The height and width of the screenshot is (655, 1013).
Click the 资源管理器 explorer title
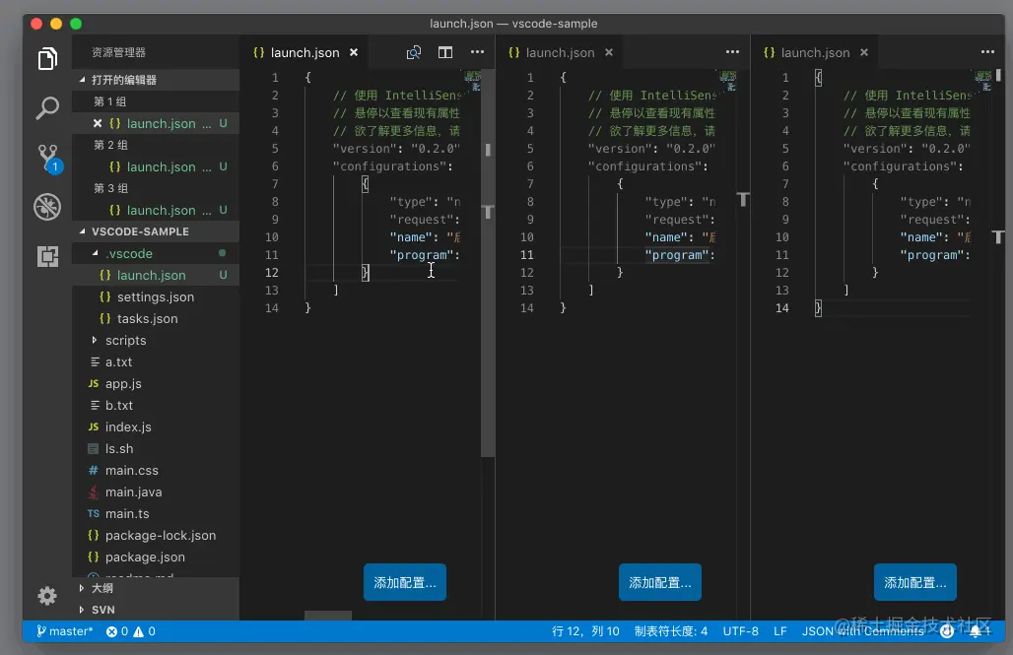(119, 52)
